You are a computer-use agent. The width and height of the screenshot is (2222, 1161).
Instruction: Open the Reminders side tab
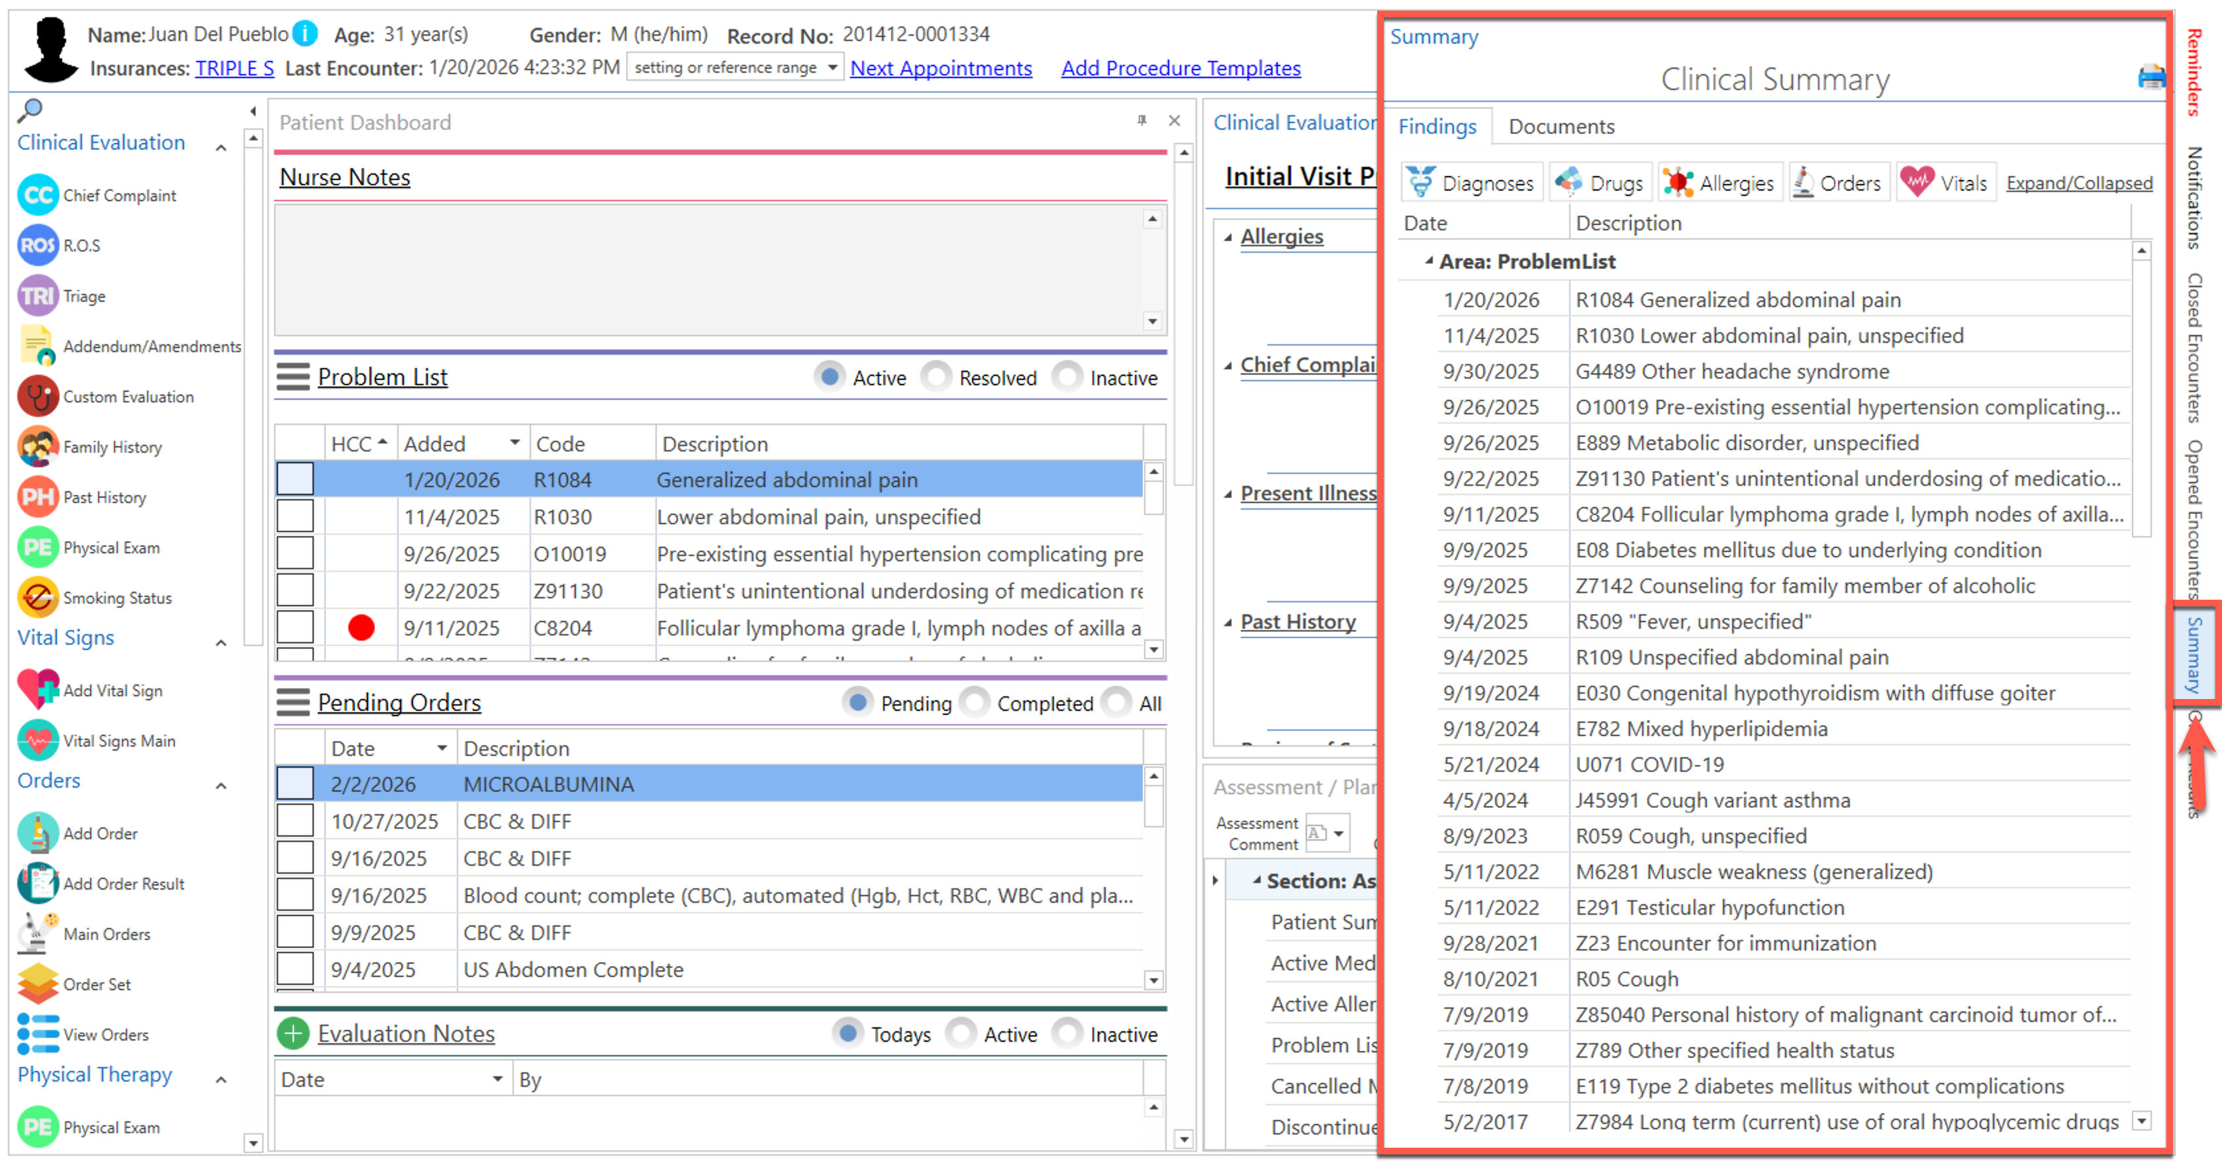pos(2194,71)
